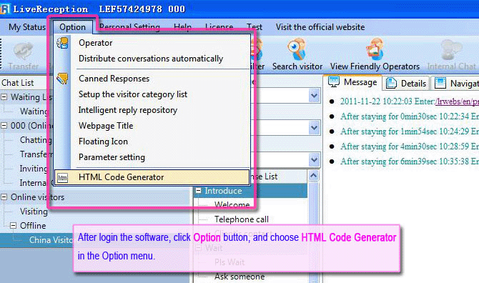
Task: Choose HTML Code Generator
Action: 152,177
